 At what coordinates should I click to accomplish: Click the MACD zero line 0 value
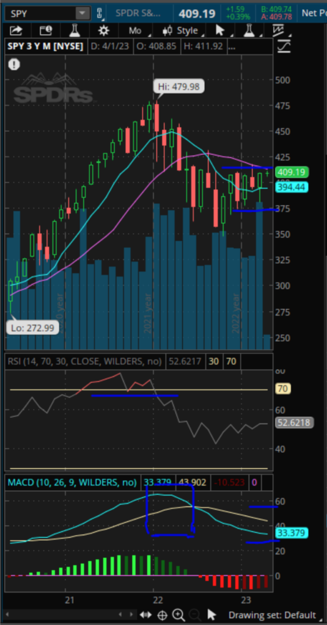point(254,483)
